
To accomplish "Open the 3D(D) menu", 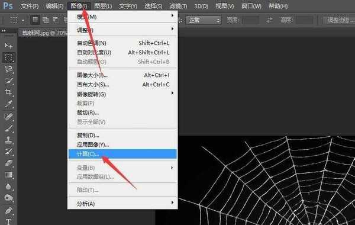I will coord(201,6).
